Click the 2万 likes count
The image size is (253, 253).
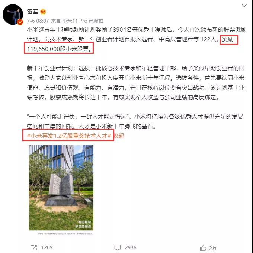(212, 248)
